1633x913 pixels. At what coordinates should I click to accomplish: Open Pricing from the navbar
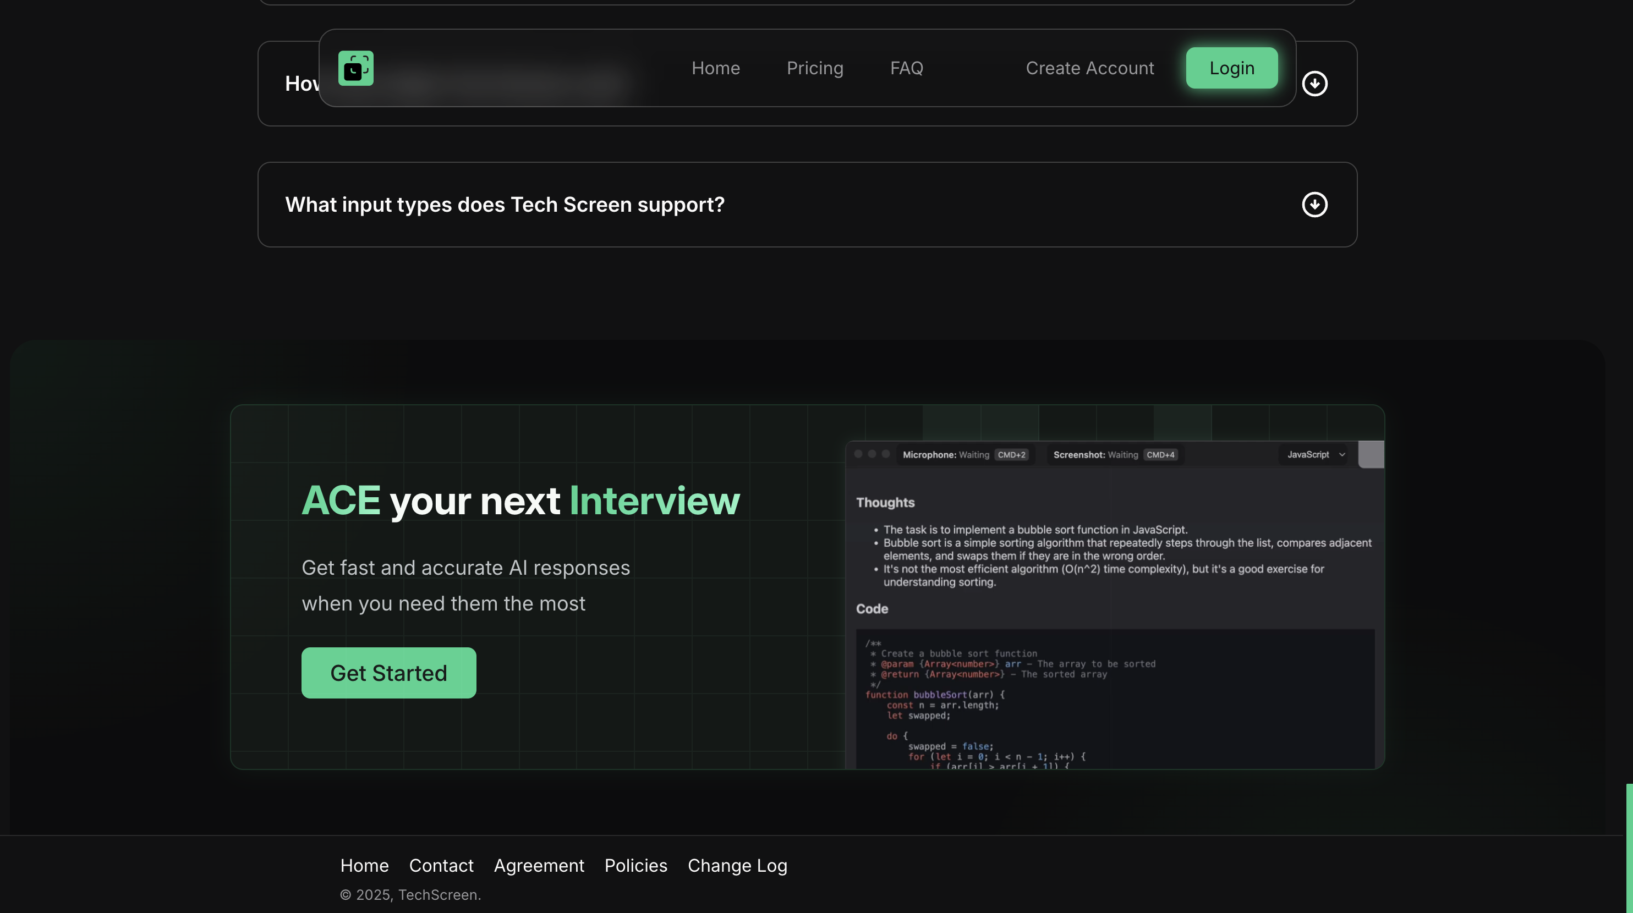815,68
